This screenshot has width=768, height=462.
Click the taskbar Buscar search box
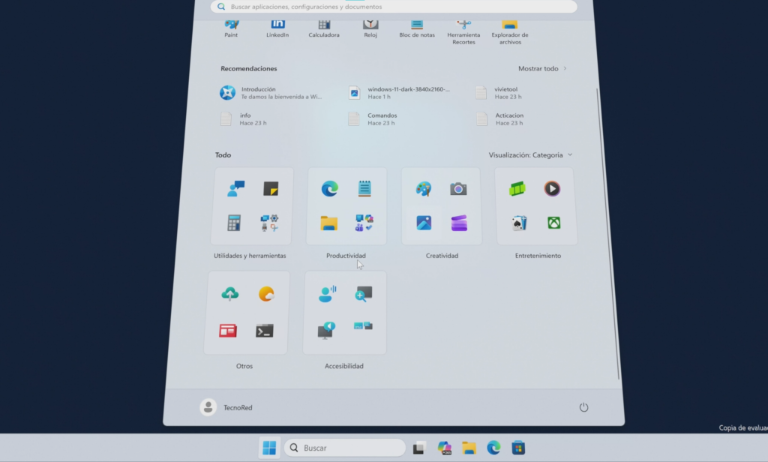(345, 448)
